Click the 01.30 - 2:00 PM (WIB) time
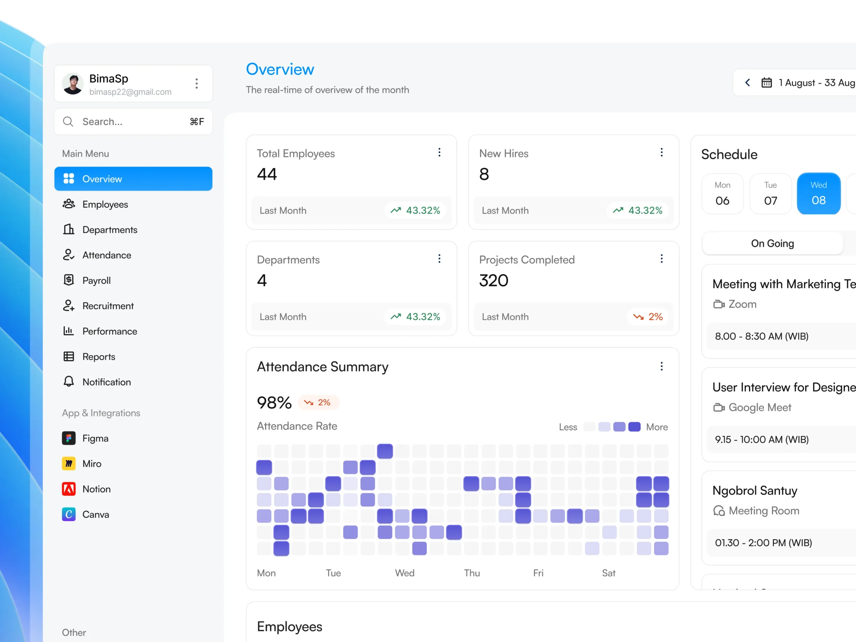The image size is (856, 642). click(x=763, y=543)
